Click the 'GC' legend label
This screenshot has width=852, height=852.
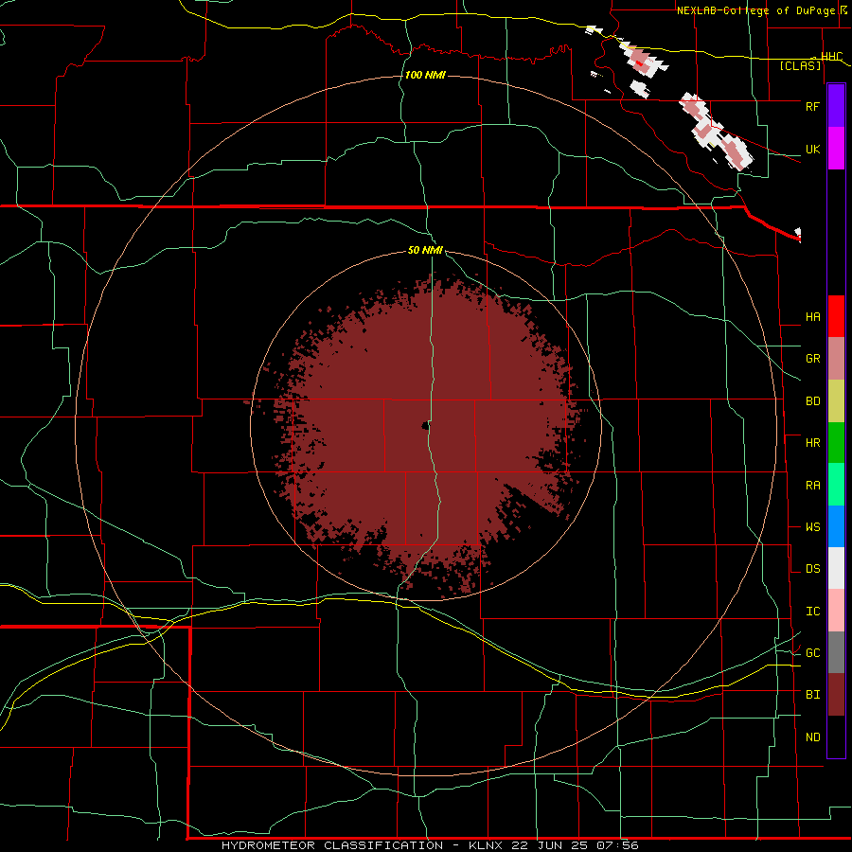coord(812,653)
